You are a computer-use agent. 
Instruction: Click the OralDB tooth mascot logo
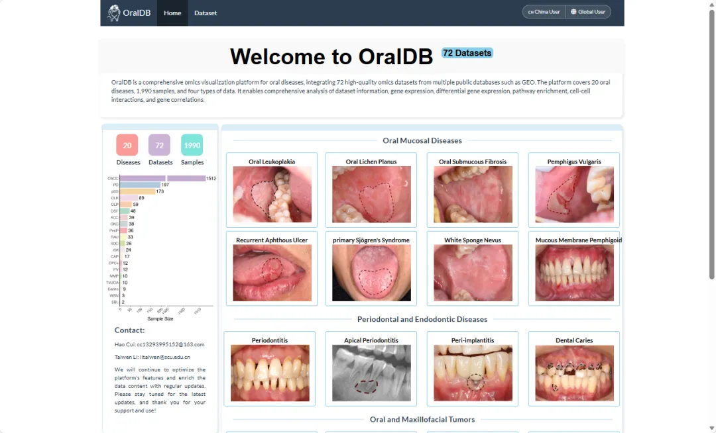click(x=114, y=13)
